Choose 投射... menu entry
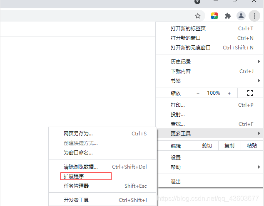Screen dimensions: 264x206 (x=209, y=115)
